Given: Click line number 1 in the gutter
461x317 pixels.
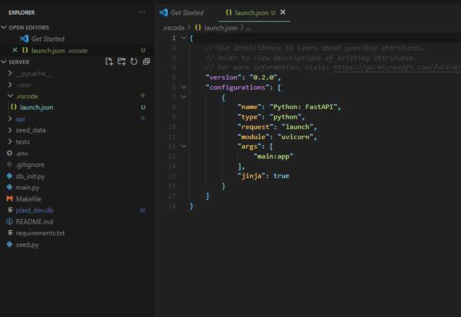Looking at the screenshot, I should (174, 38).
